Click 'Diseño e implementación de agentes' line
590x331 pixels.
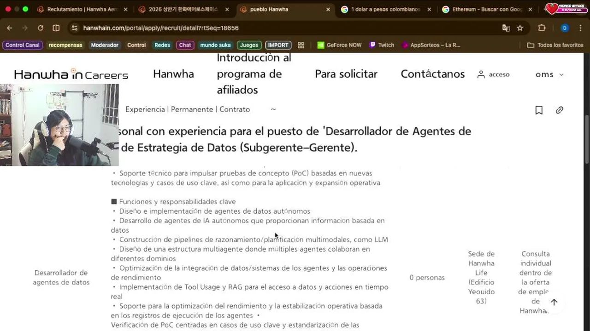(211, 211)
